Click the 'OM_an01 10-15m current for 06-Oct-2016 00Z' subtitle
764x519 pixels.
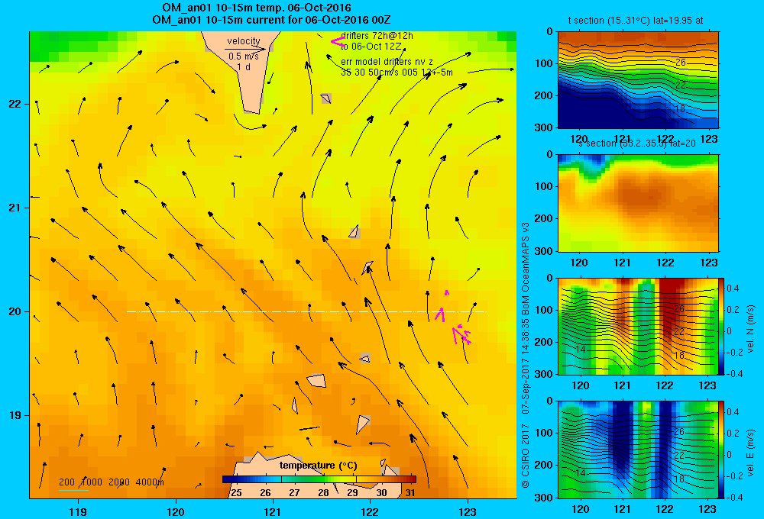pos(271,20)
